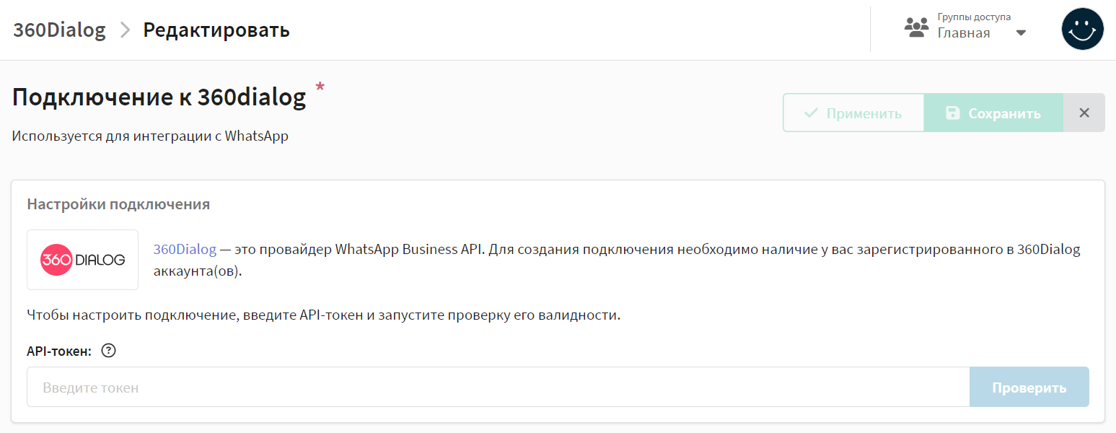Save connection with Сохранить button
This screenshot has height=433, width=1116.
click(993, 113)
